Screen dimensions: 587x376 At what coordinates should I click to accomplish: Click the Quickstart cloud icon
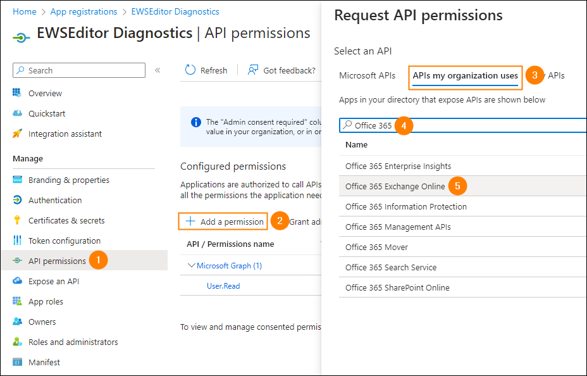17,113
